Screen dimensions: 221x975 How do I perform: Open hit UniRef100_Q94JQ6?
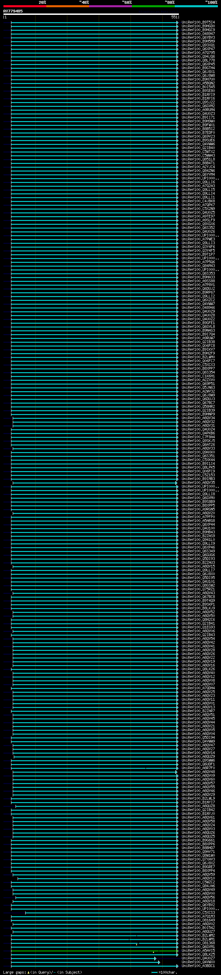click(198, 56)
